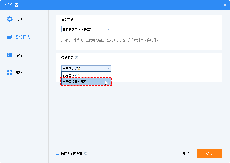Collapse the 备份服务 dropdown arrow
The width and height of the screenshot is (230, 163).
click(x=108, y=69)
